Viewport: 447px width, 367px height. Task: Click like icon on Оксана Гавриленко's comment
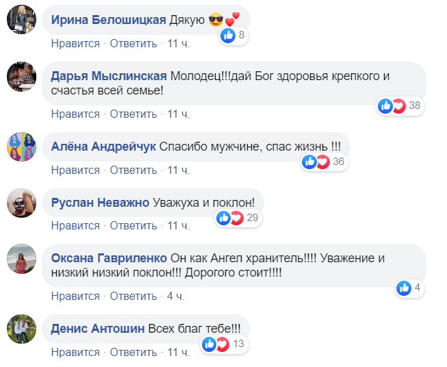[405, 288]
